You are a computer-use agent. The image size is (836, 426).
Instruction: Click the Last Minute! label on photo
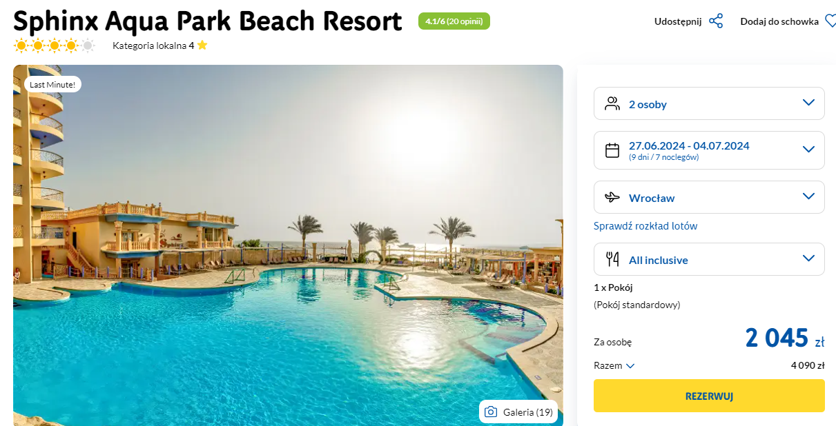pos(53,84)
